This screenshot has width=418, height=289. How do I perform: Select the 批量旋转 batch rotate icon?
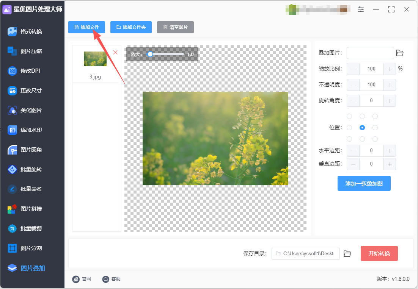pyautogui.click(x=12, y=169)
